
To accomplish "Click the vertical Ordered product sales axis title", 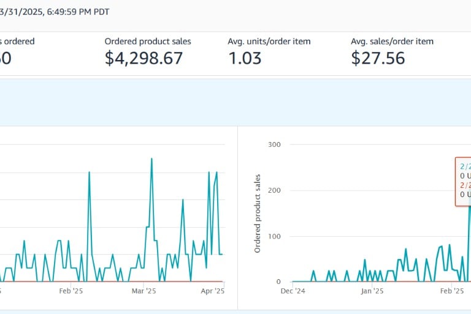I will 258,213.
